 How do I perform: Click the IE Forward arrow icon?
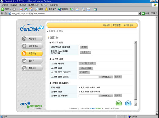[14, 9]
